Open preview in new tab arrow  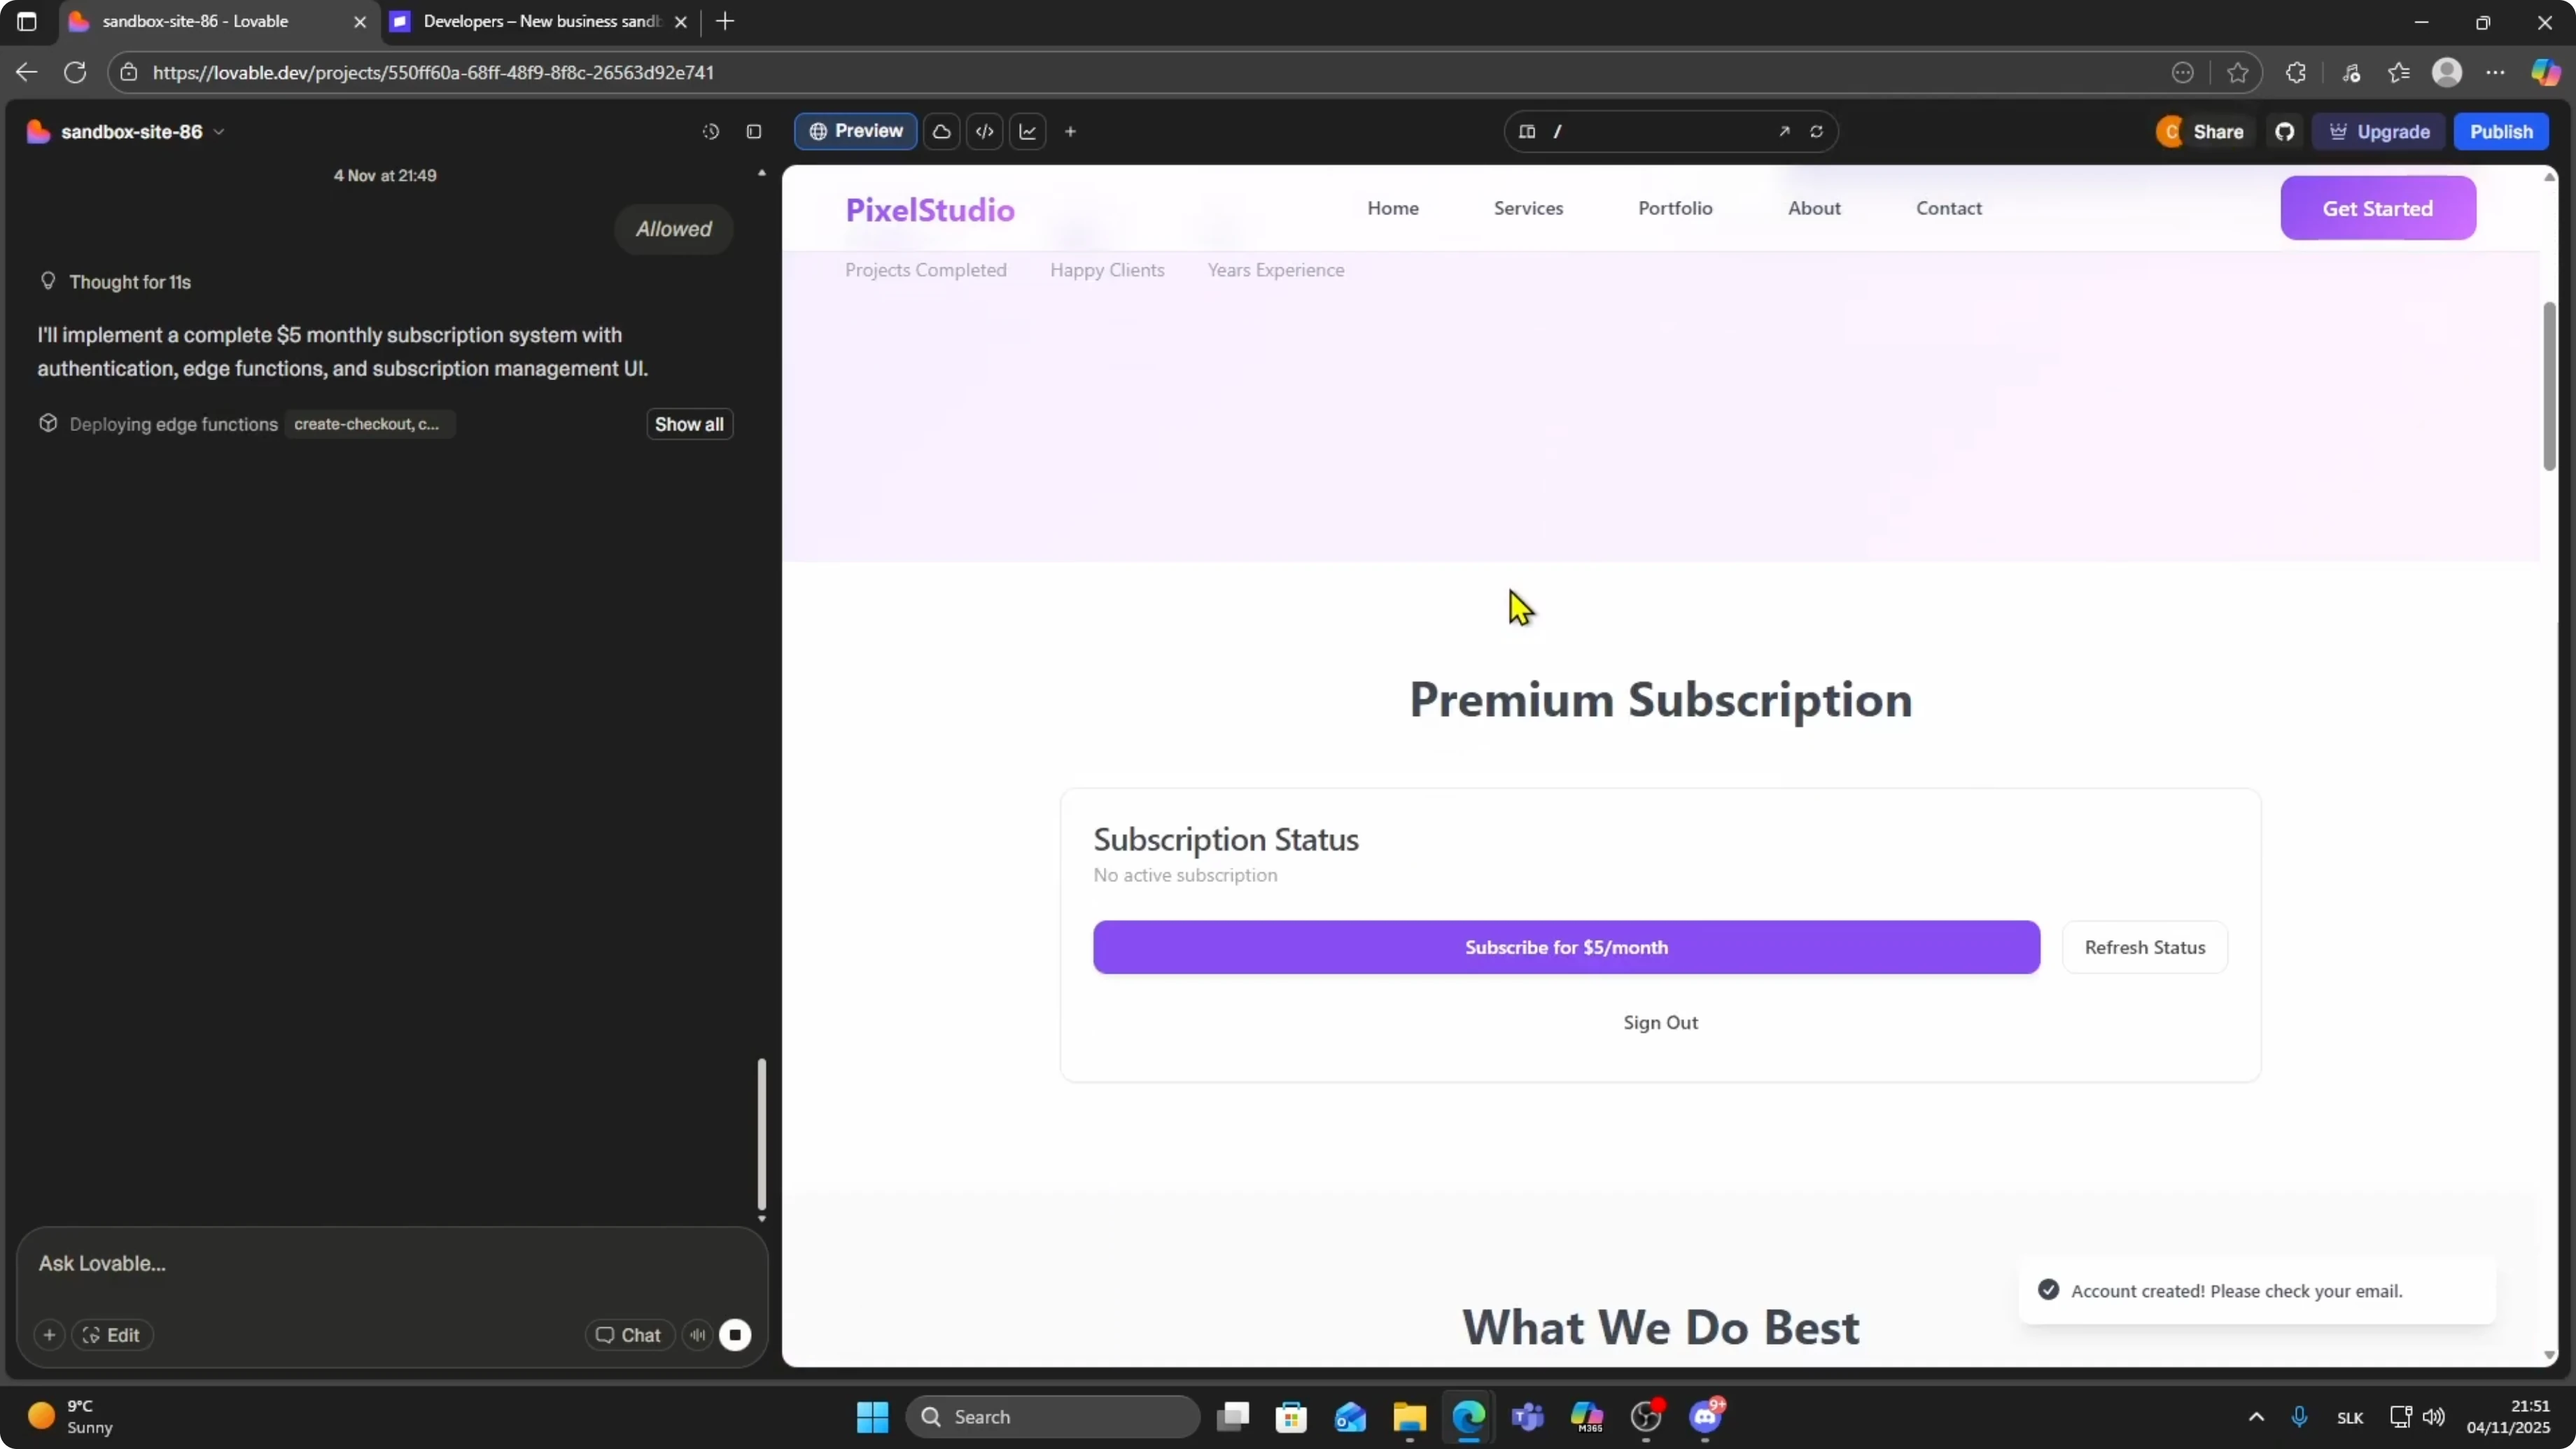(1784, 132)
